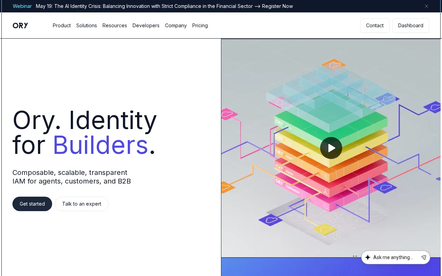Open the Resources menu
Screen dimensions: 442x276
pyautogui.click(x=115, y=26)
